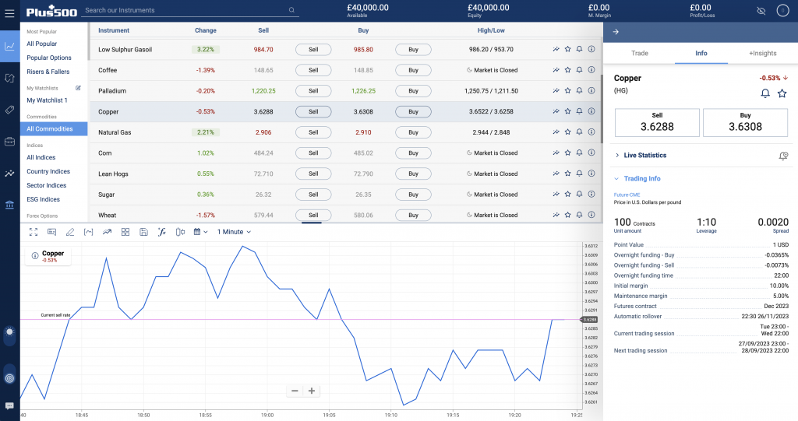Select All Popular in sidebar
This screenshot has height=421, width=798.
[42, 44]
